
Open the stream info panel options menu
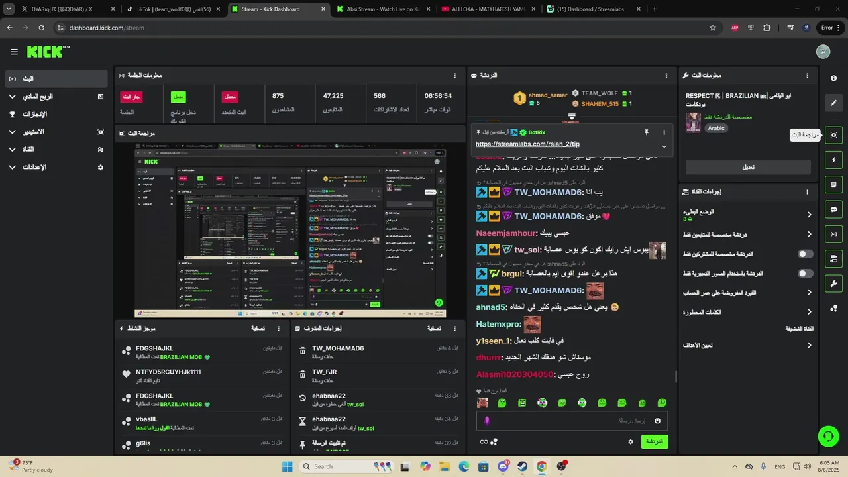807,76
